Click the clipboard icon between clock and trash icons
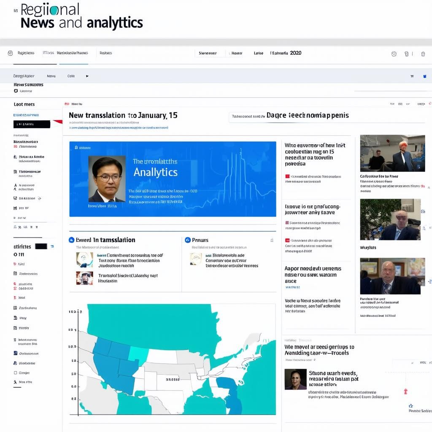The height and width of the screenshot is (432, 432). click(x=407, y=54)
